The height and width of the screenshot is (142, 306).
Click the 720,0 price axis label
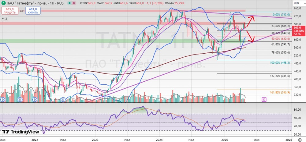pos(297,16)
